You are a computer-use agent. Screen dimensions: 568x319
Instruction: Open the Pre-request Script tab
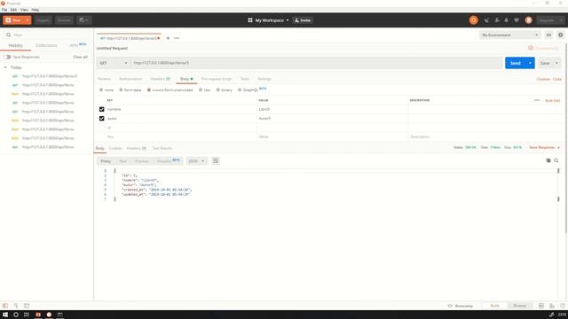click(217, 79)
